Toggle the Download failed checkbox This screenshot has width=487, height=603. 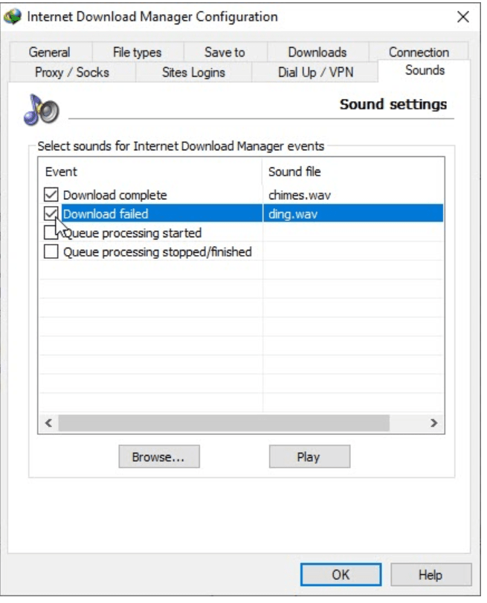tap(51, 214)
